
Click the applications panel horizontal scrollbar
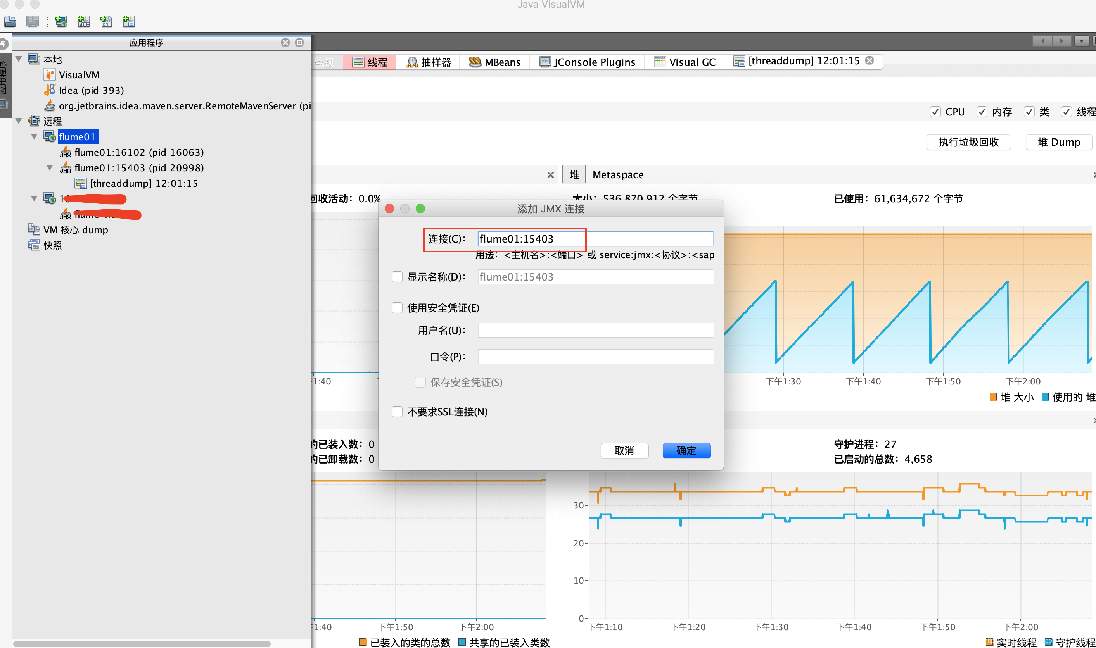(x=142, y=644)
